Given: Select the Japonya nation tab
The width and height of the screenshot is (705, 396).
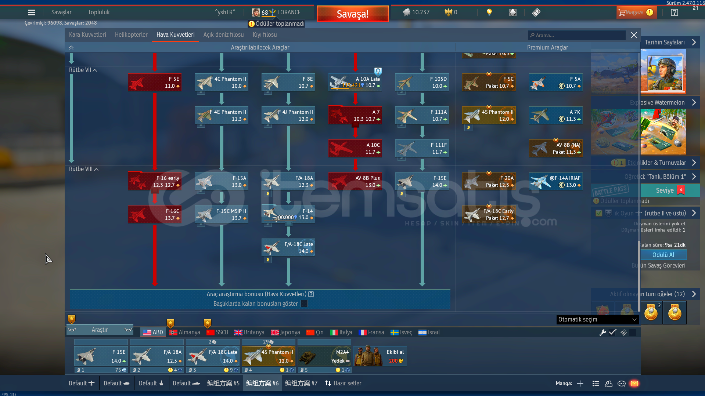Looking at the screenshot, I should tap(285, 333).
